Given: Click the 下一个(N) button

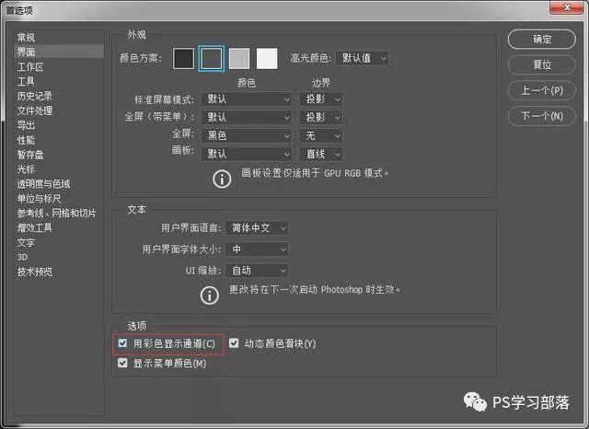Looking at the screenshot, I should (542, 116).
